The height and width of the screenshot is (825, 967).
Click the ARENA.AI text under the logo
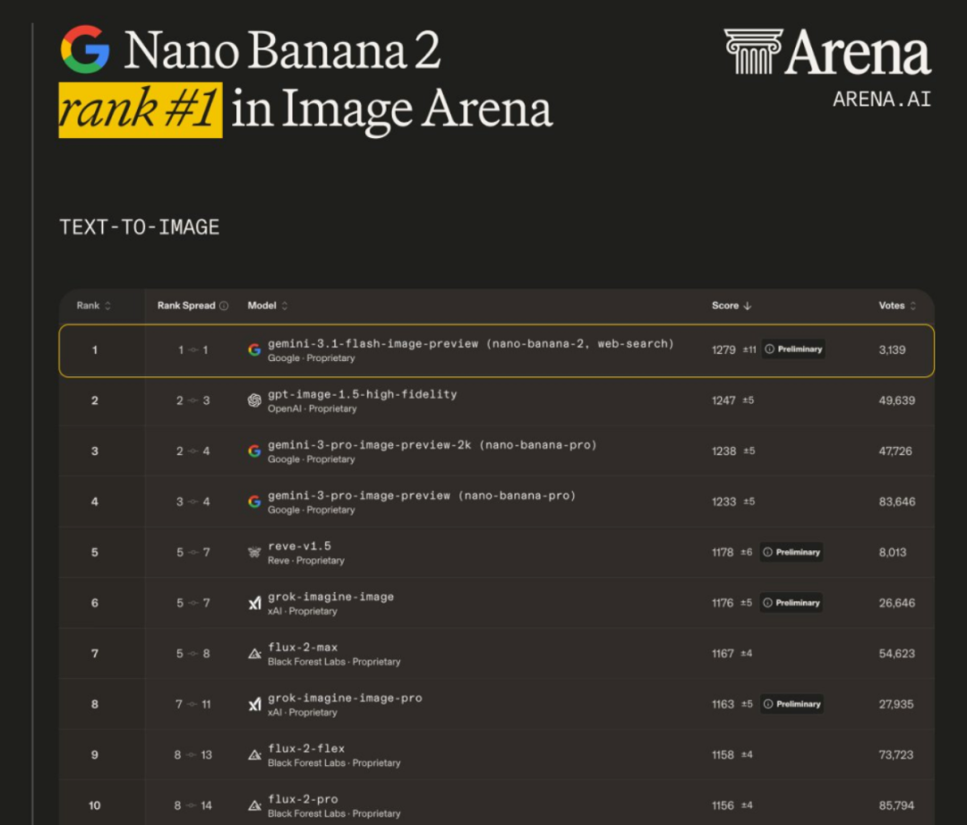pos(881,99)
